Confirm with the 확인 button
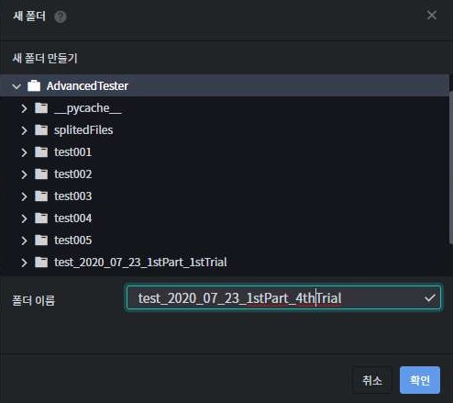This screenshot has height=403, width=453. tap(420, 380)
